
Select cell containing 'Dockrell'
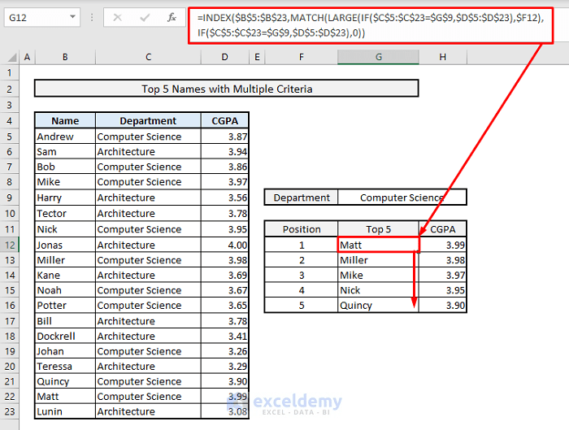point(65,336)
